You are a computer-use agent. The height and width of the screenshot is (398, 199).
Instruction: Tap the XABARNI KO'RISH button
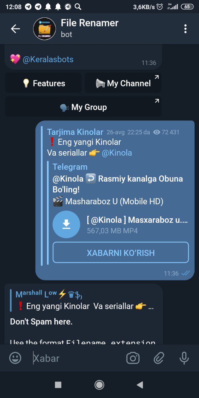point(121,252)
